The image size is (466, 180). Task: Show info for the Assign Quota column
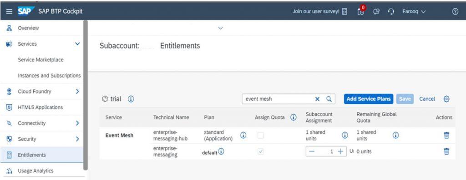pos(294,117)
